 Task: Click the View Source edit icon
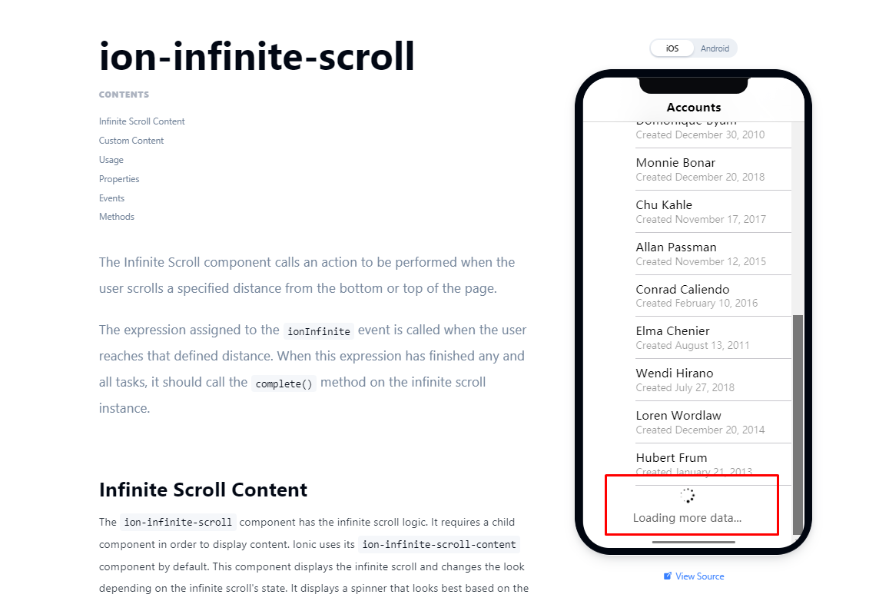(667, 576)
